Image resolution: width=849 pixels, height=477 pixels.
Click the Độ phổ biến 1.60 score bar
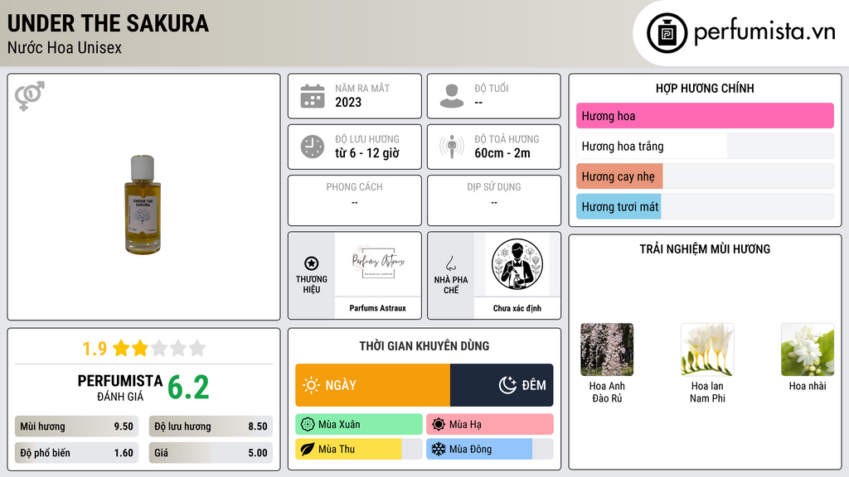(x=77, y=453)
